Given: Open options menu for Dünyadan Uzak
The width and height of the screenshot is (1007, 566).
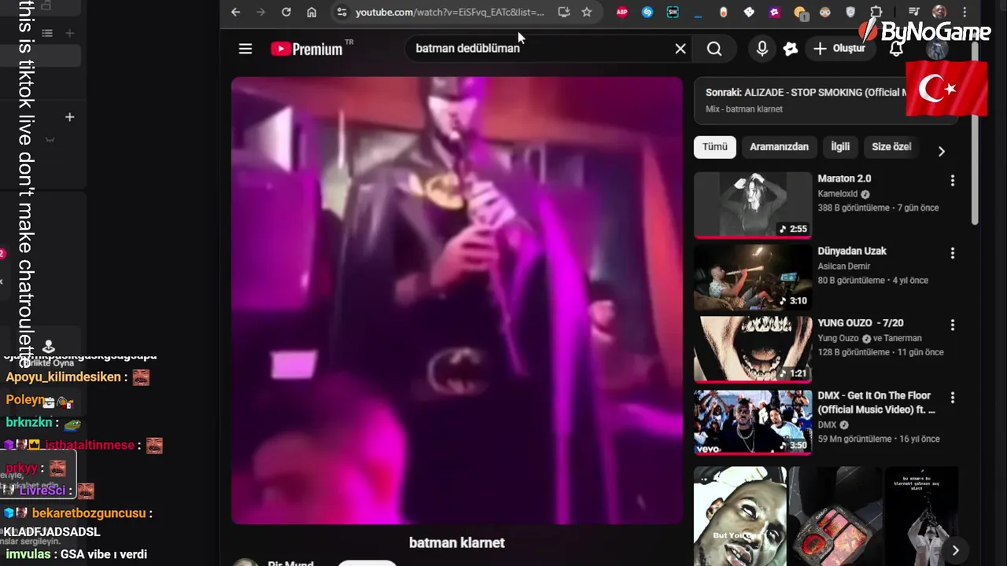Looking at the screenshot, I should click(953, 253).
